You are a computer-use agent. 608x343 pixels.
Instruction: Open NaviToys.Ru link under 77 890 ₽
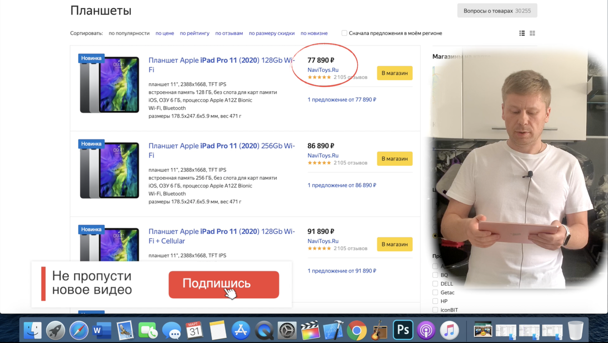click(x=323, y=70)
